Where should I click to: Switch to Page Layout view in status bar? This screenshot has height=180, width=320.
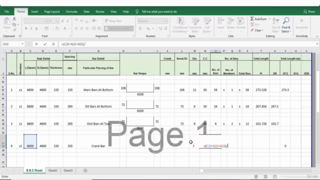pyautogui.click(x=265, y=176)
